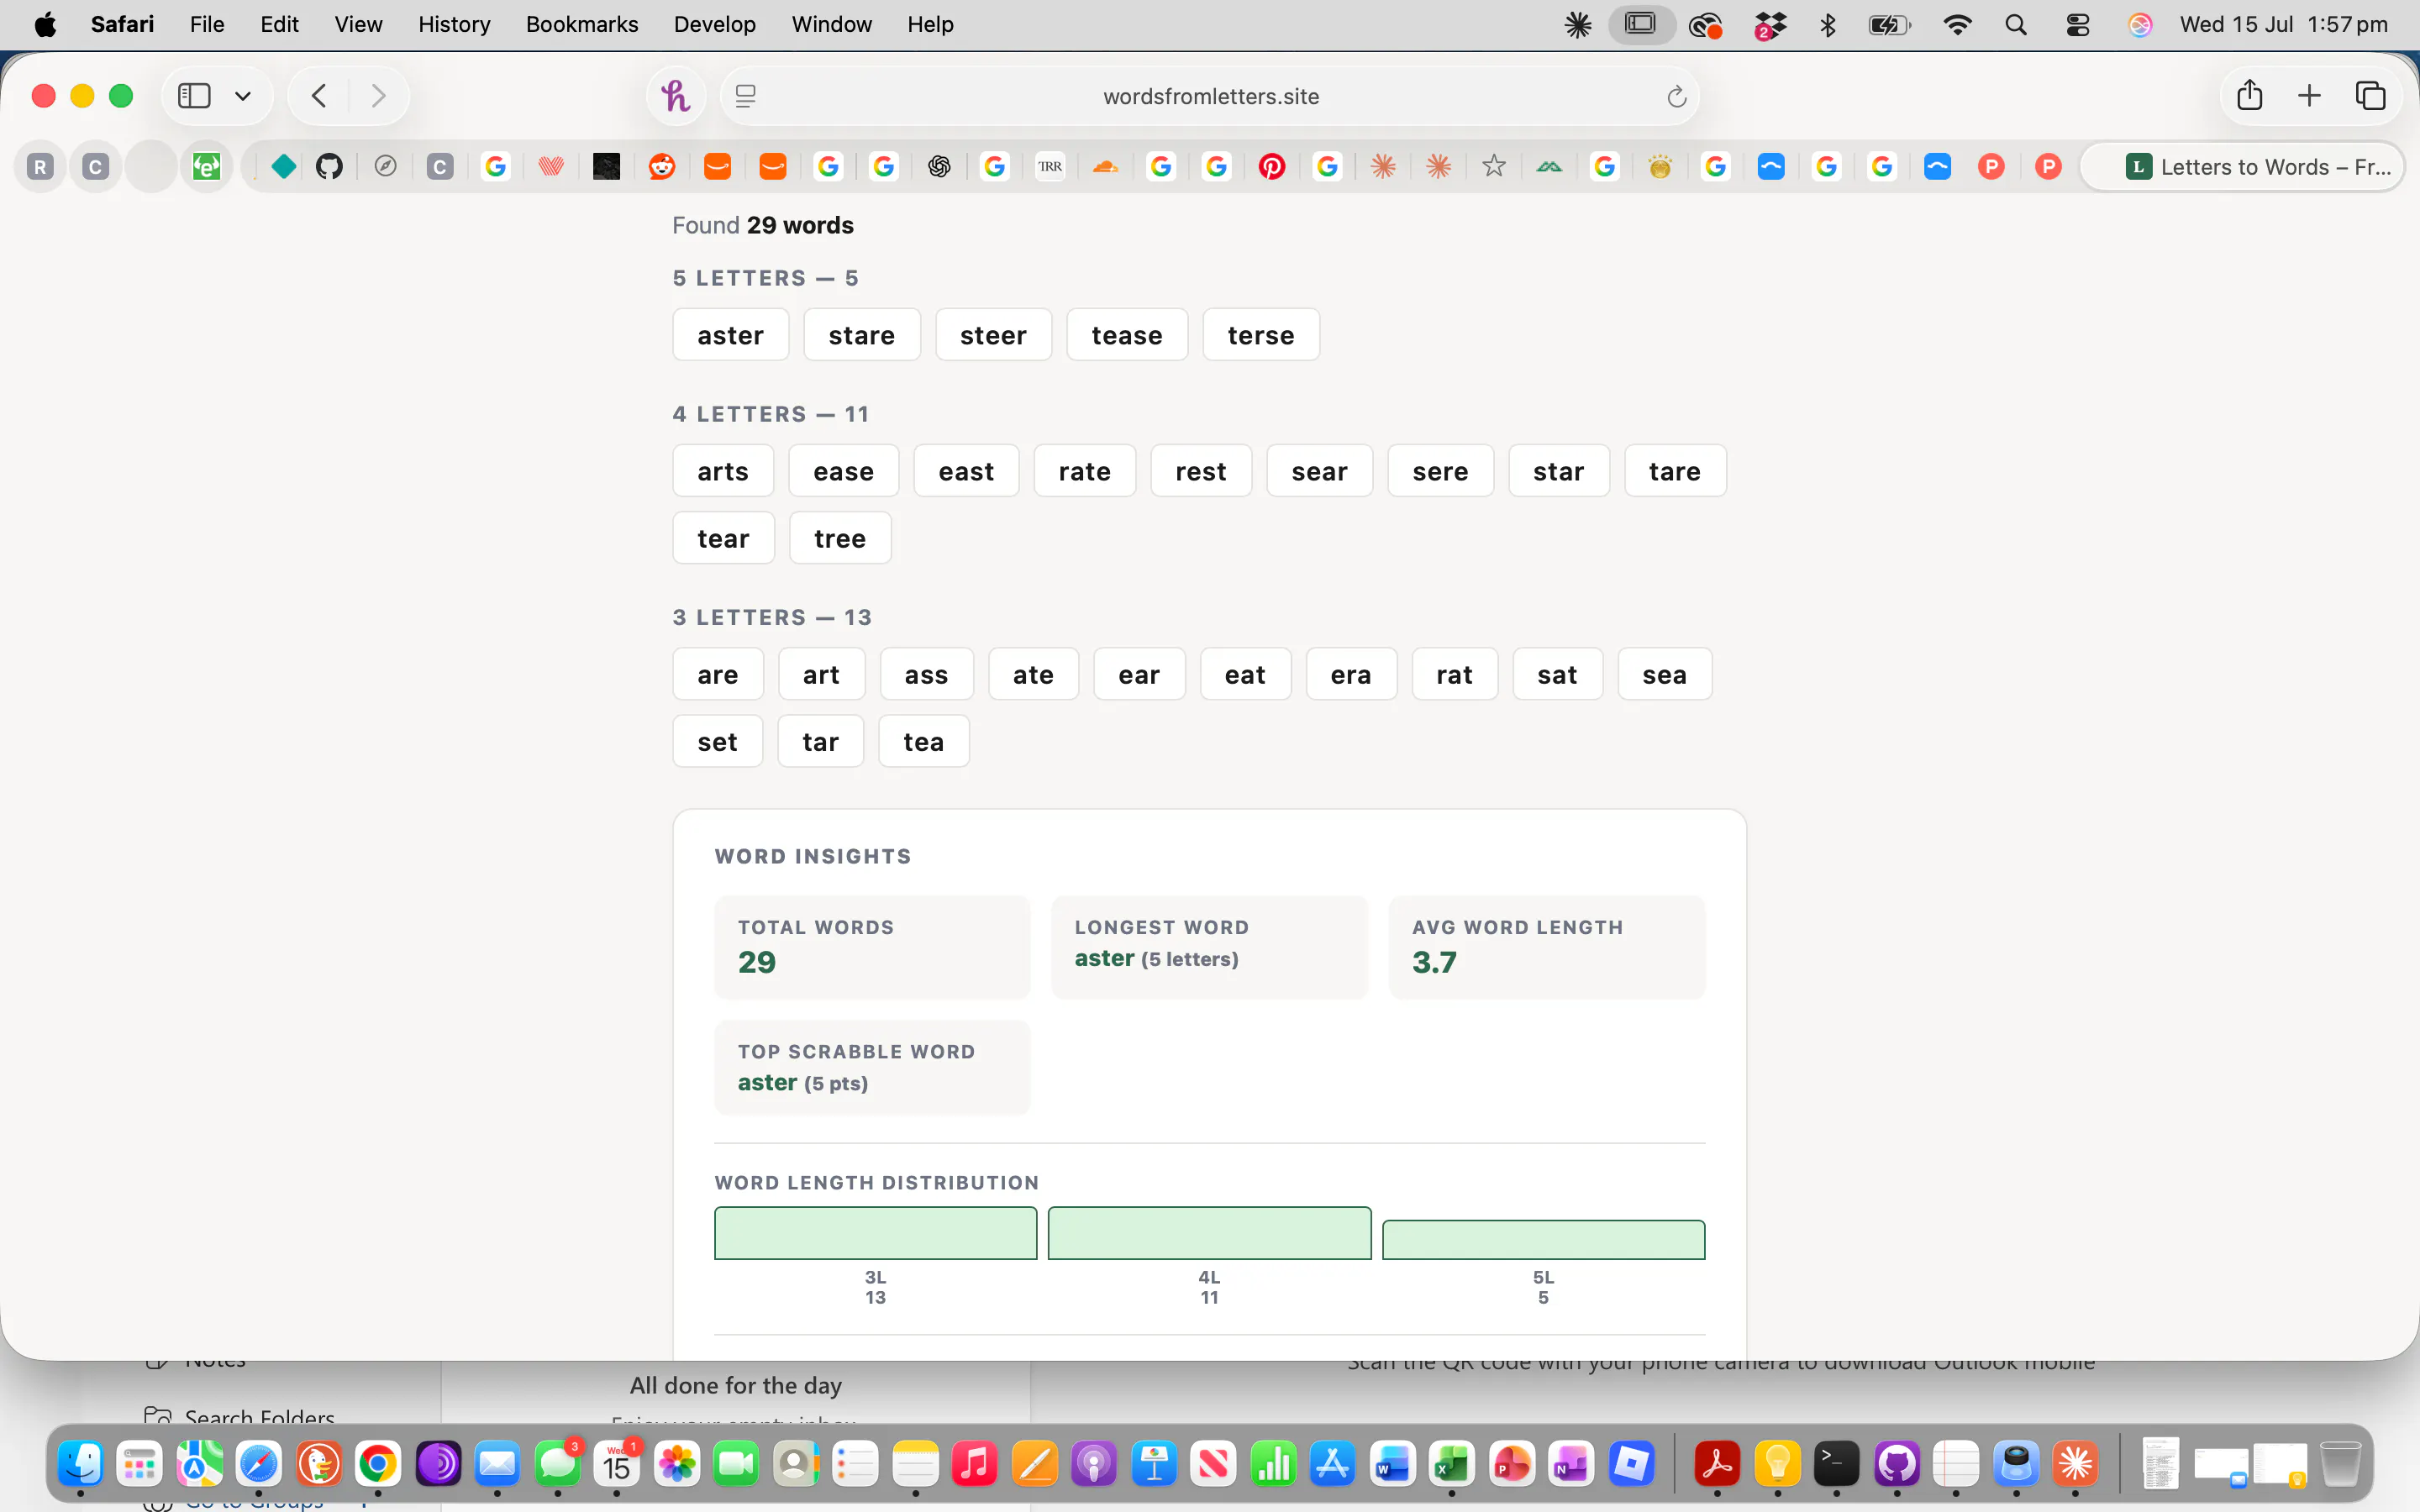Open Microsoft Excel from the Dock
The width and height of the screenshot is (2420, 1512).
[1451, 1465]
